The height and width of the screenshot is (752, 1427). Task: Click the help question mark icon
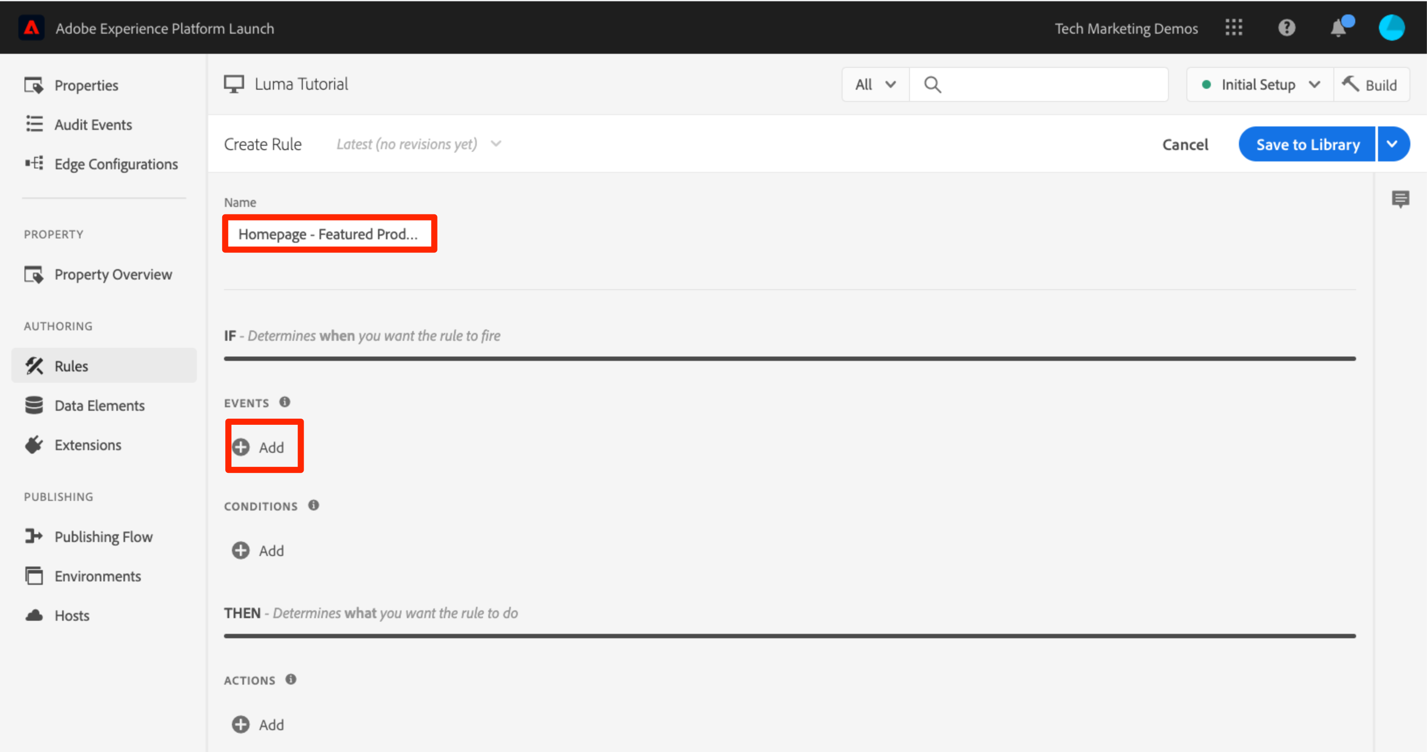[1286, 28]
